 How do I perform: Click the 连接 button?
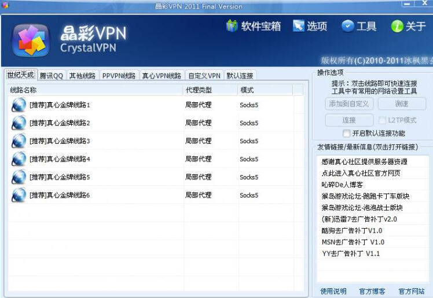[349, 120]
